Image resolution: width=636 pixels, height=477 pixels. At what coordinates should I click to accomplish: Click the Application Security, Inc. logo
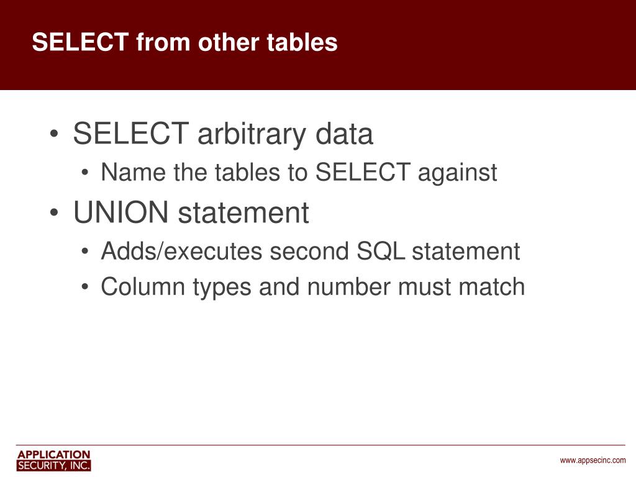[x=53, y=460]
